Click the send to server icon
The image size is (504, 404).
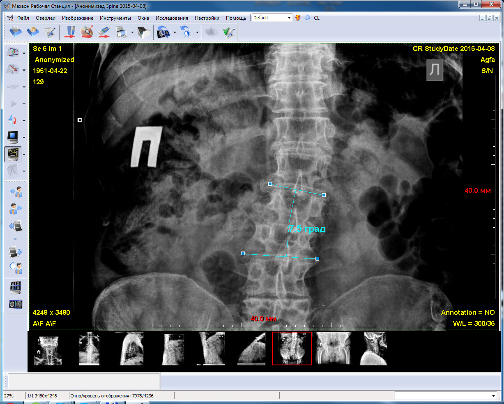[70, 32]
